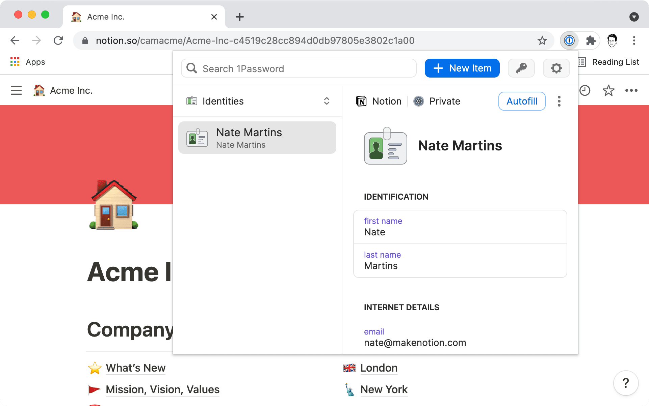Click the 1Password icon in the browser toolbar
This screenshot has height=406, width=649.
[569, 40]
